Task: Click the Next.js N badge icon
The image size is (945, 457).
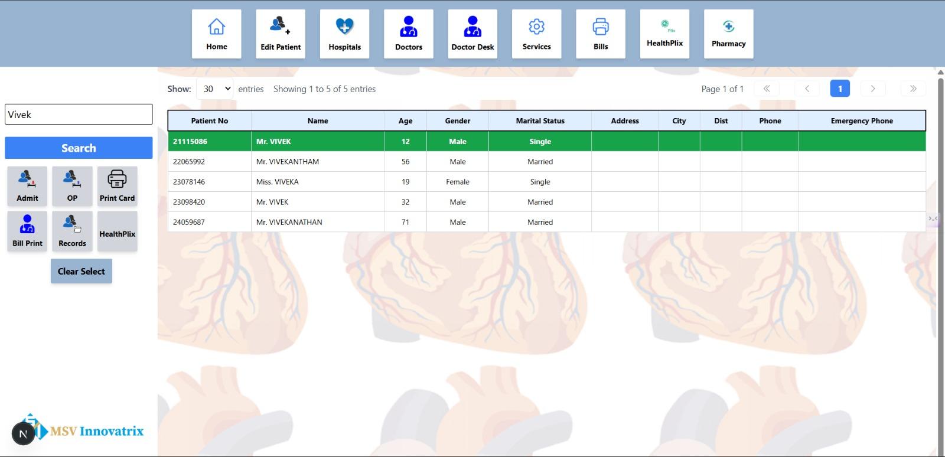Action: tap(23, 434)
